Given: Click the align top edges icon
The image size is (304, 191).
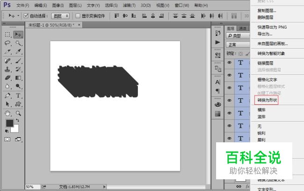Looking at the screenshot, I should click(116, 16).
